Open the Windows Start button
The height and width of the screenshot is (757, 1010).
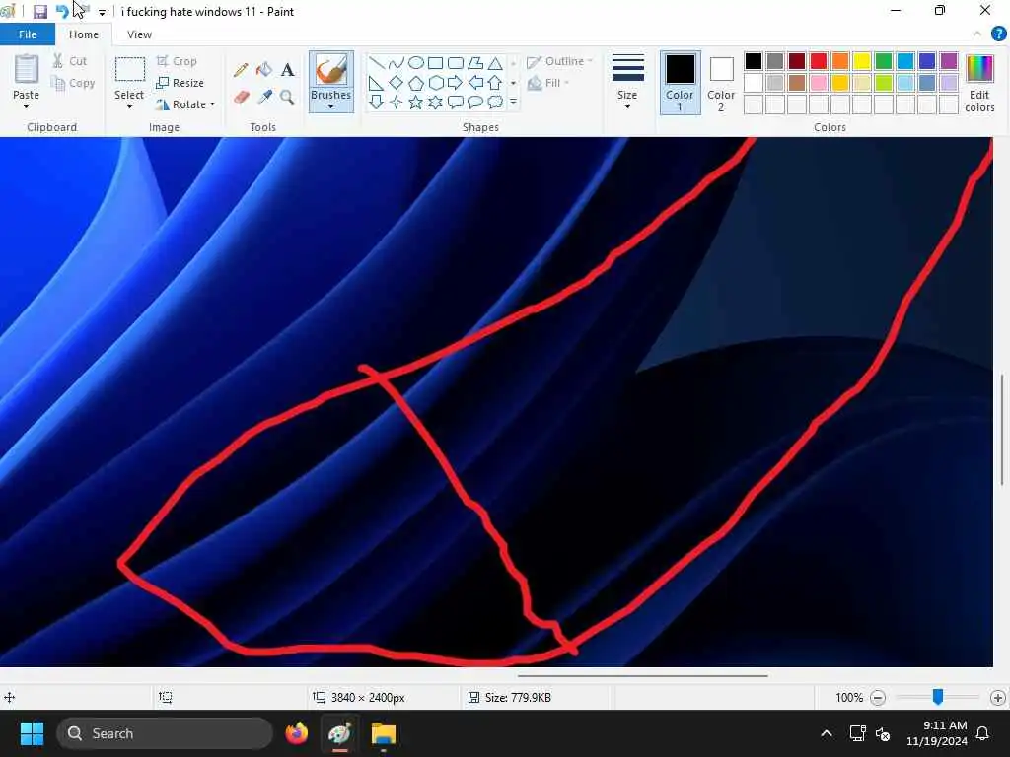pyautogui.click(x=32, y=733)
